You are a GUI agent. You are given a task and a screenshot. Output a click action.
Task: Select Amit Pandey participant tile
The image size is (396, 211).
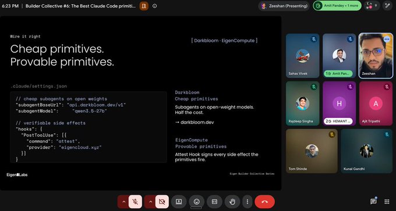[x=339, y=56]
